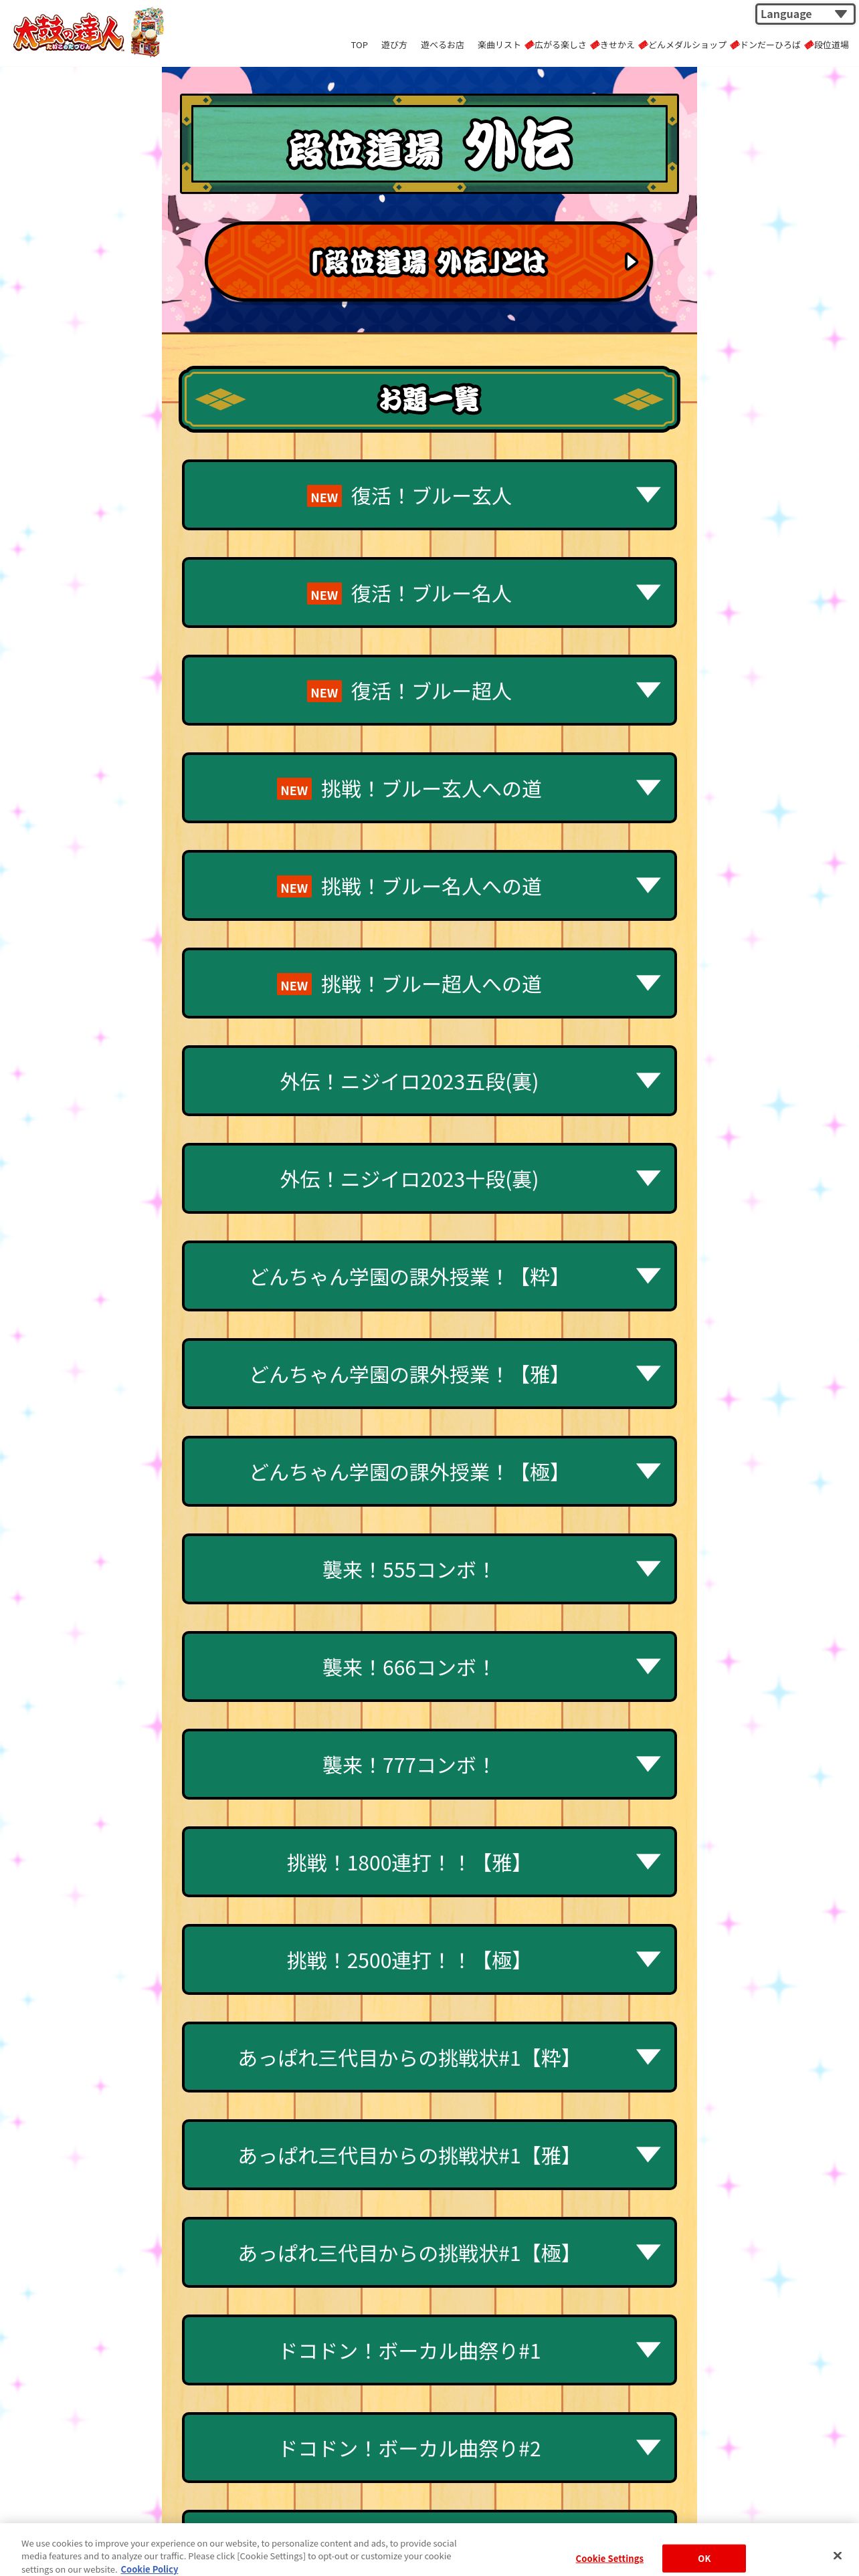The image size is (859, 2576).
Task: Click arrow icon on 「段位道場 外伝」とは banner
Action: (630, 262)
